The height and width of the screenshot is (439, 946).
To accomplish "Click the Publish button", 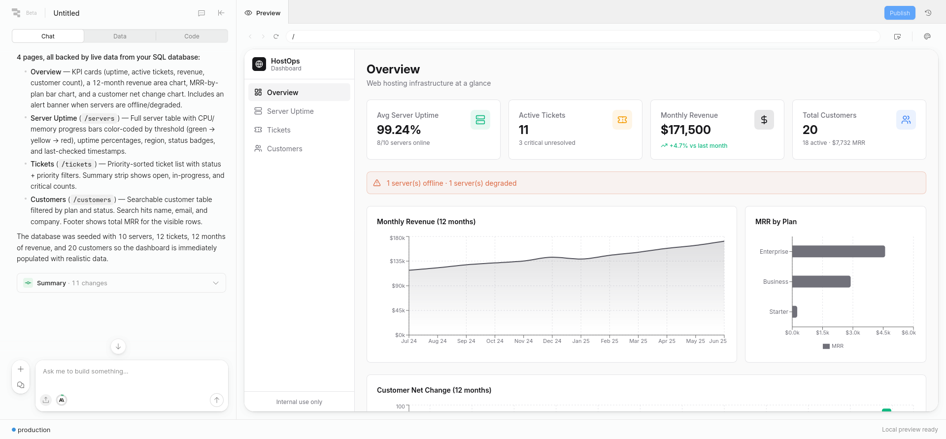I will 900,13.
